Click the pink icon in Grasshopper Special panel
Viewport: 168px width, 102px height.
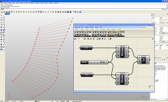(x=113, y=32)
